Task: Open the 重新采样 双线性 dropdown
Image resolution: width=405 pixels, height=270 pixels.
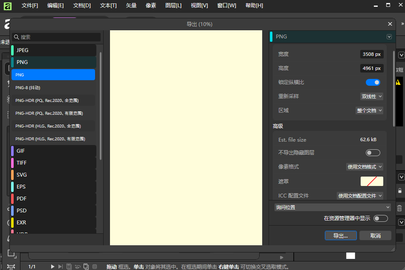Action: (371, 96)
